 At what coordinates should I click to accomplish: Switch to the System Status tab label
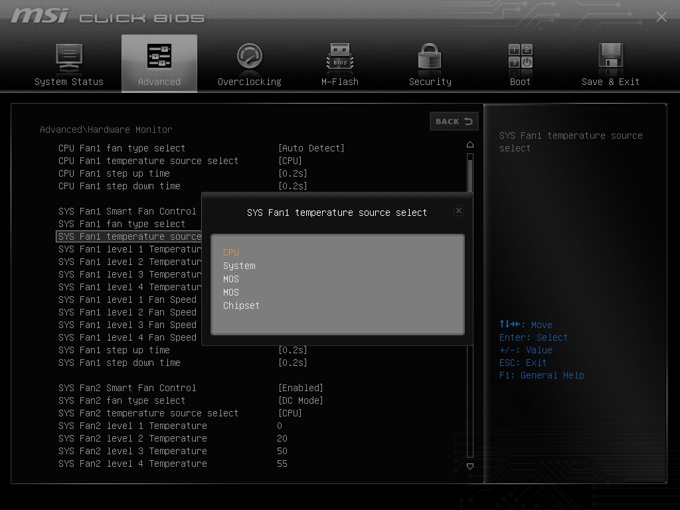[69, 82]
